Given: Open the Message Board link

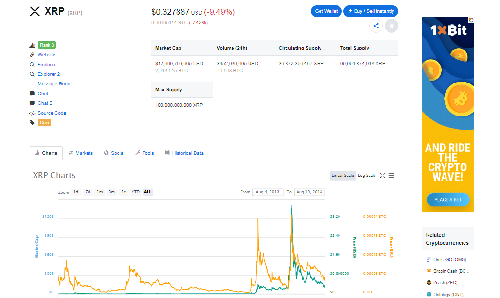Looking at the screenshot, I should (x=55, y=84).
